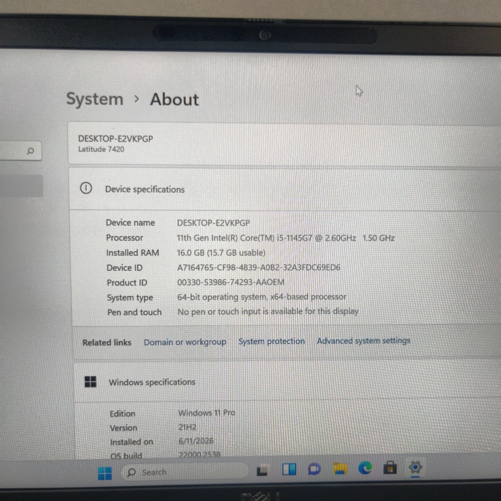Select the Version value 21H2
Screen dimensions: 501x501
click(x=187, y=427)
